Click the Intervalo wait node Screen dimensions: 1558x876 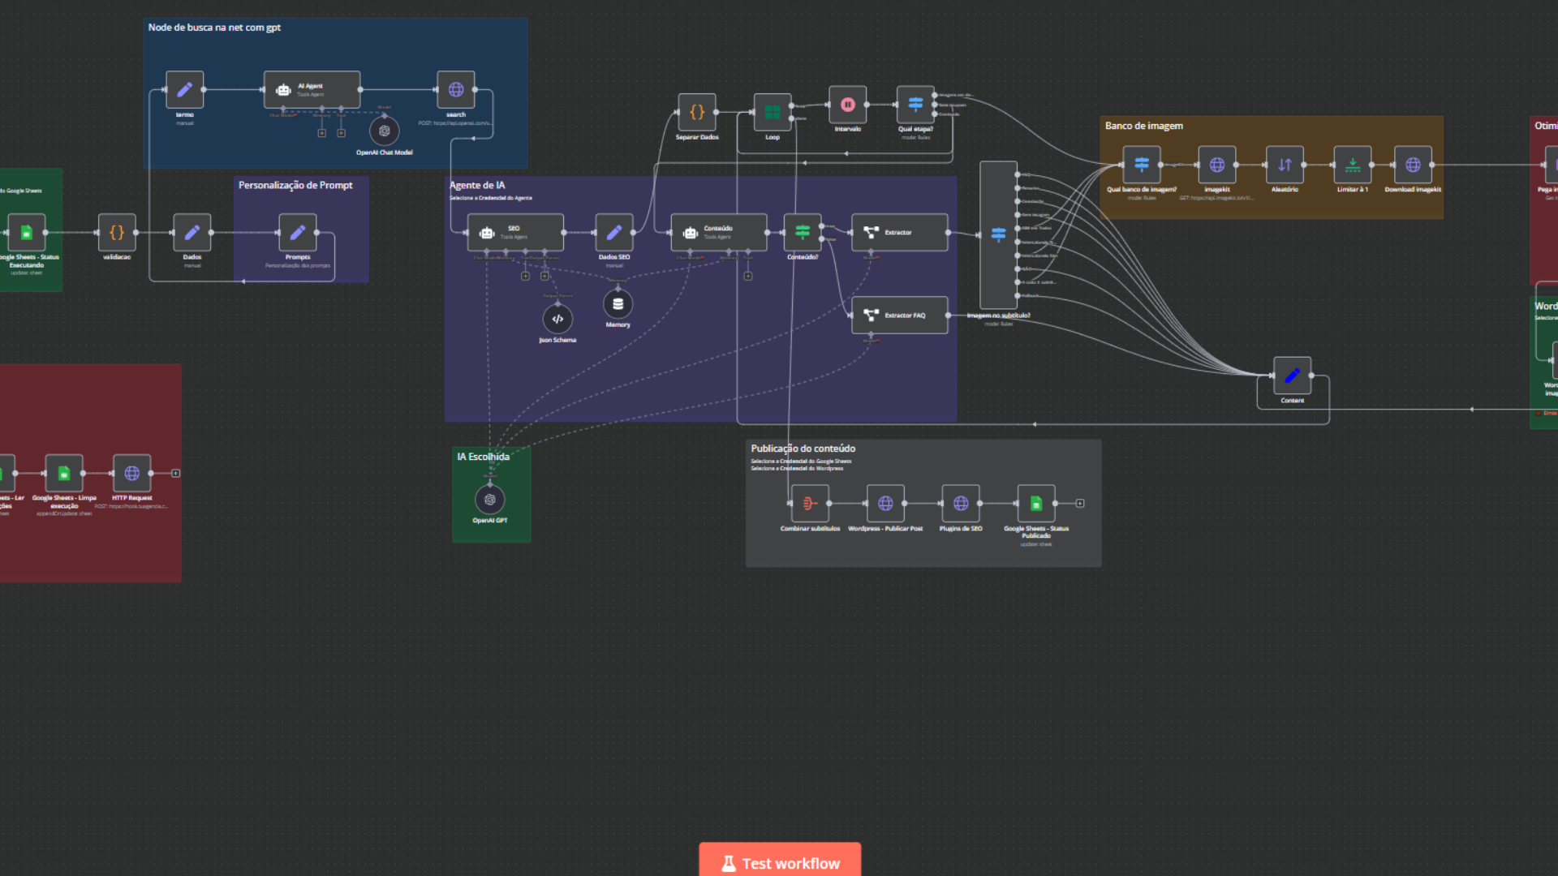[848, 105]
